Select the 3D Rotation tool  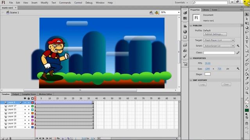[x=246, y=28]
